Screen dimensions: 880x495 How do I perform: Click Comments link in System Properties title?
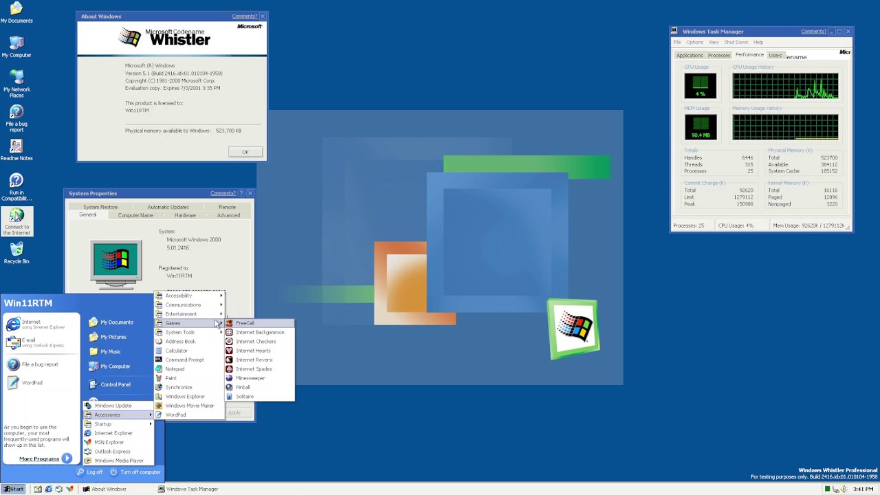[x=223, y=193]
